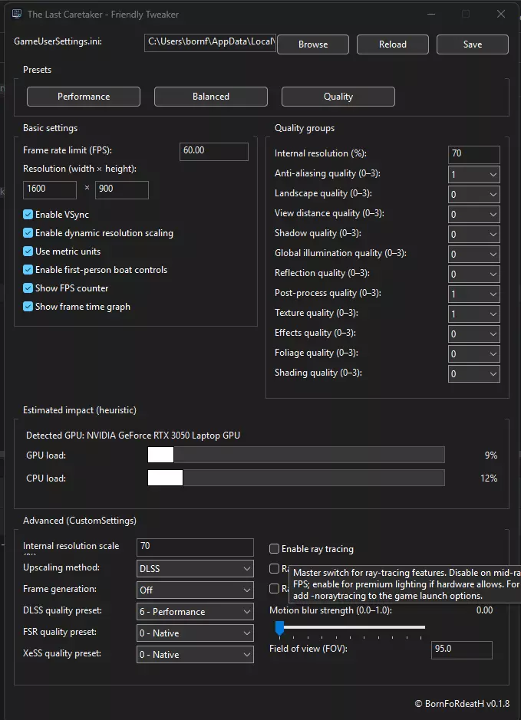Open Shadow quality dropdown
Screen dimensions: 521x720
[473, 234]
